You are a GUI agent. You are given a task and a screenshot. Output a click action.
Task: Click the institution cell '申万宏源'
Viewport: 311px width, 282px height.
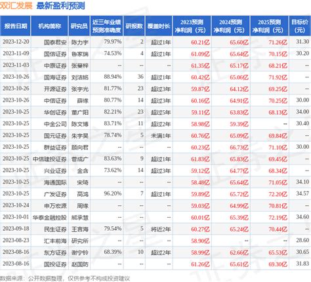coord(55,206)
